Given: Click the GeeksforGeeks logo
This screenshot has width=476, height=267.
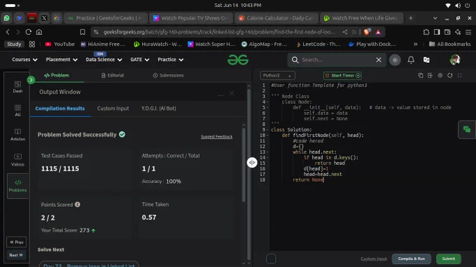Looking at the screenshot, I should [x=238, y=59].
